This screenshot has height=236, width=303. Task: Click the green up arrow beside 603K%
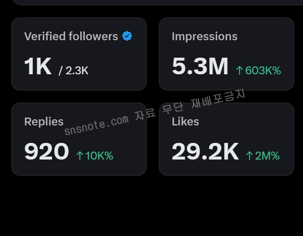coord(240,70)
